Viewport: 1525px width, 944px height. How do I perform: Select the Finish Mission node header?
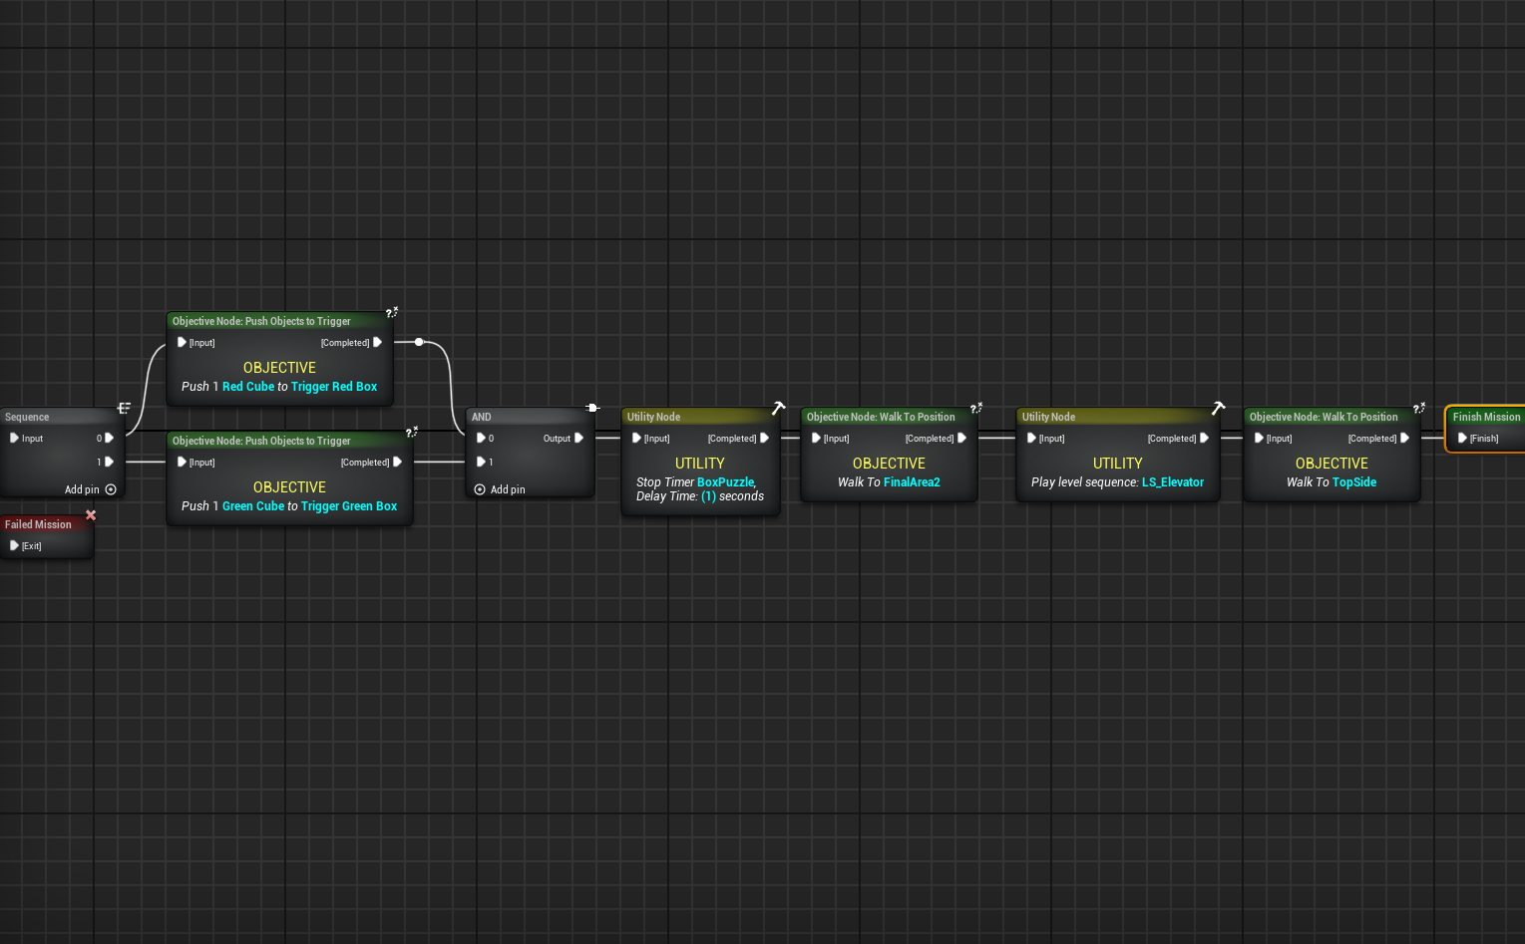click(1486, 417)
